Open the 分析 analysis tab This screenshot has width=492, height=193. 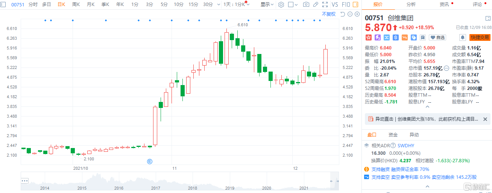[411, 4]
